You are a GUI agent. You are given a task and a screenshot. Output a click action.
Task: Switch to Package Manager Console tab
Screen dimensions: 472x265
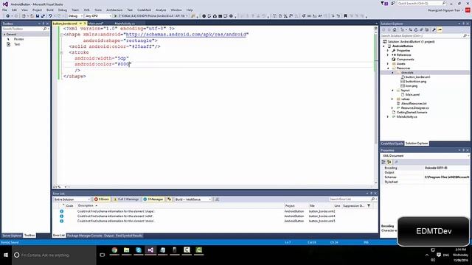85,236
